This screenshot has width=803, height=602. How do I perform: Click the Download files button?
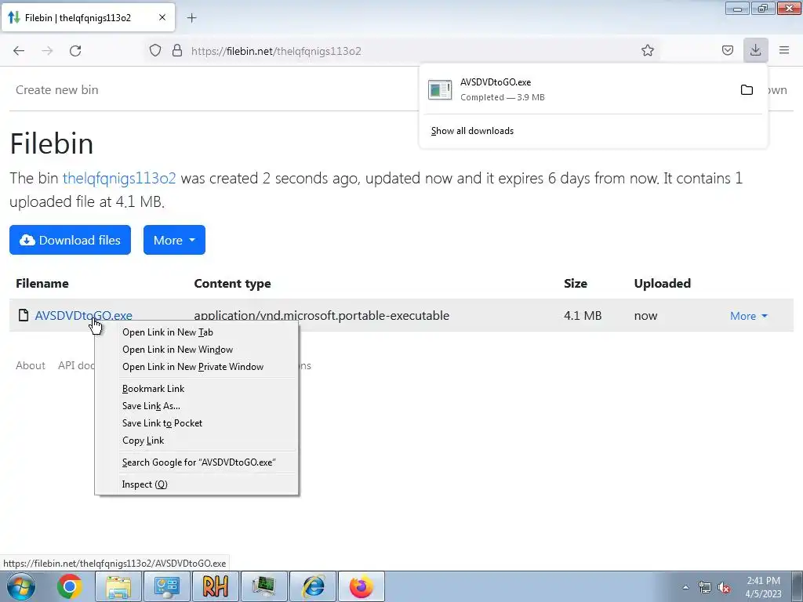coord(70,240)
